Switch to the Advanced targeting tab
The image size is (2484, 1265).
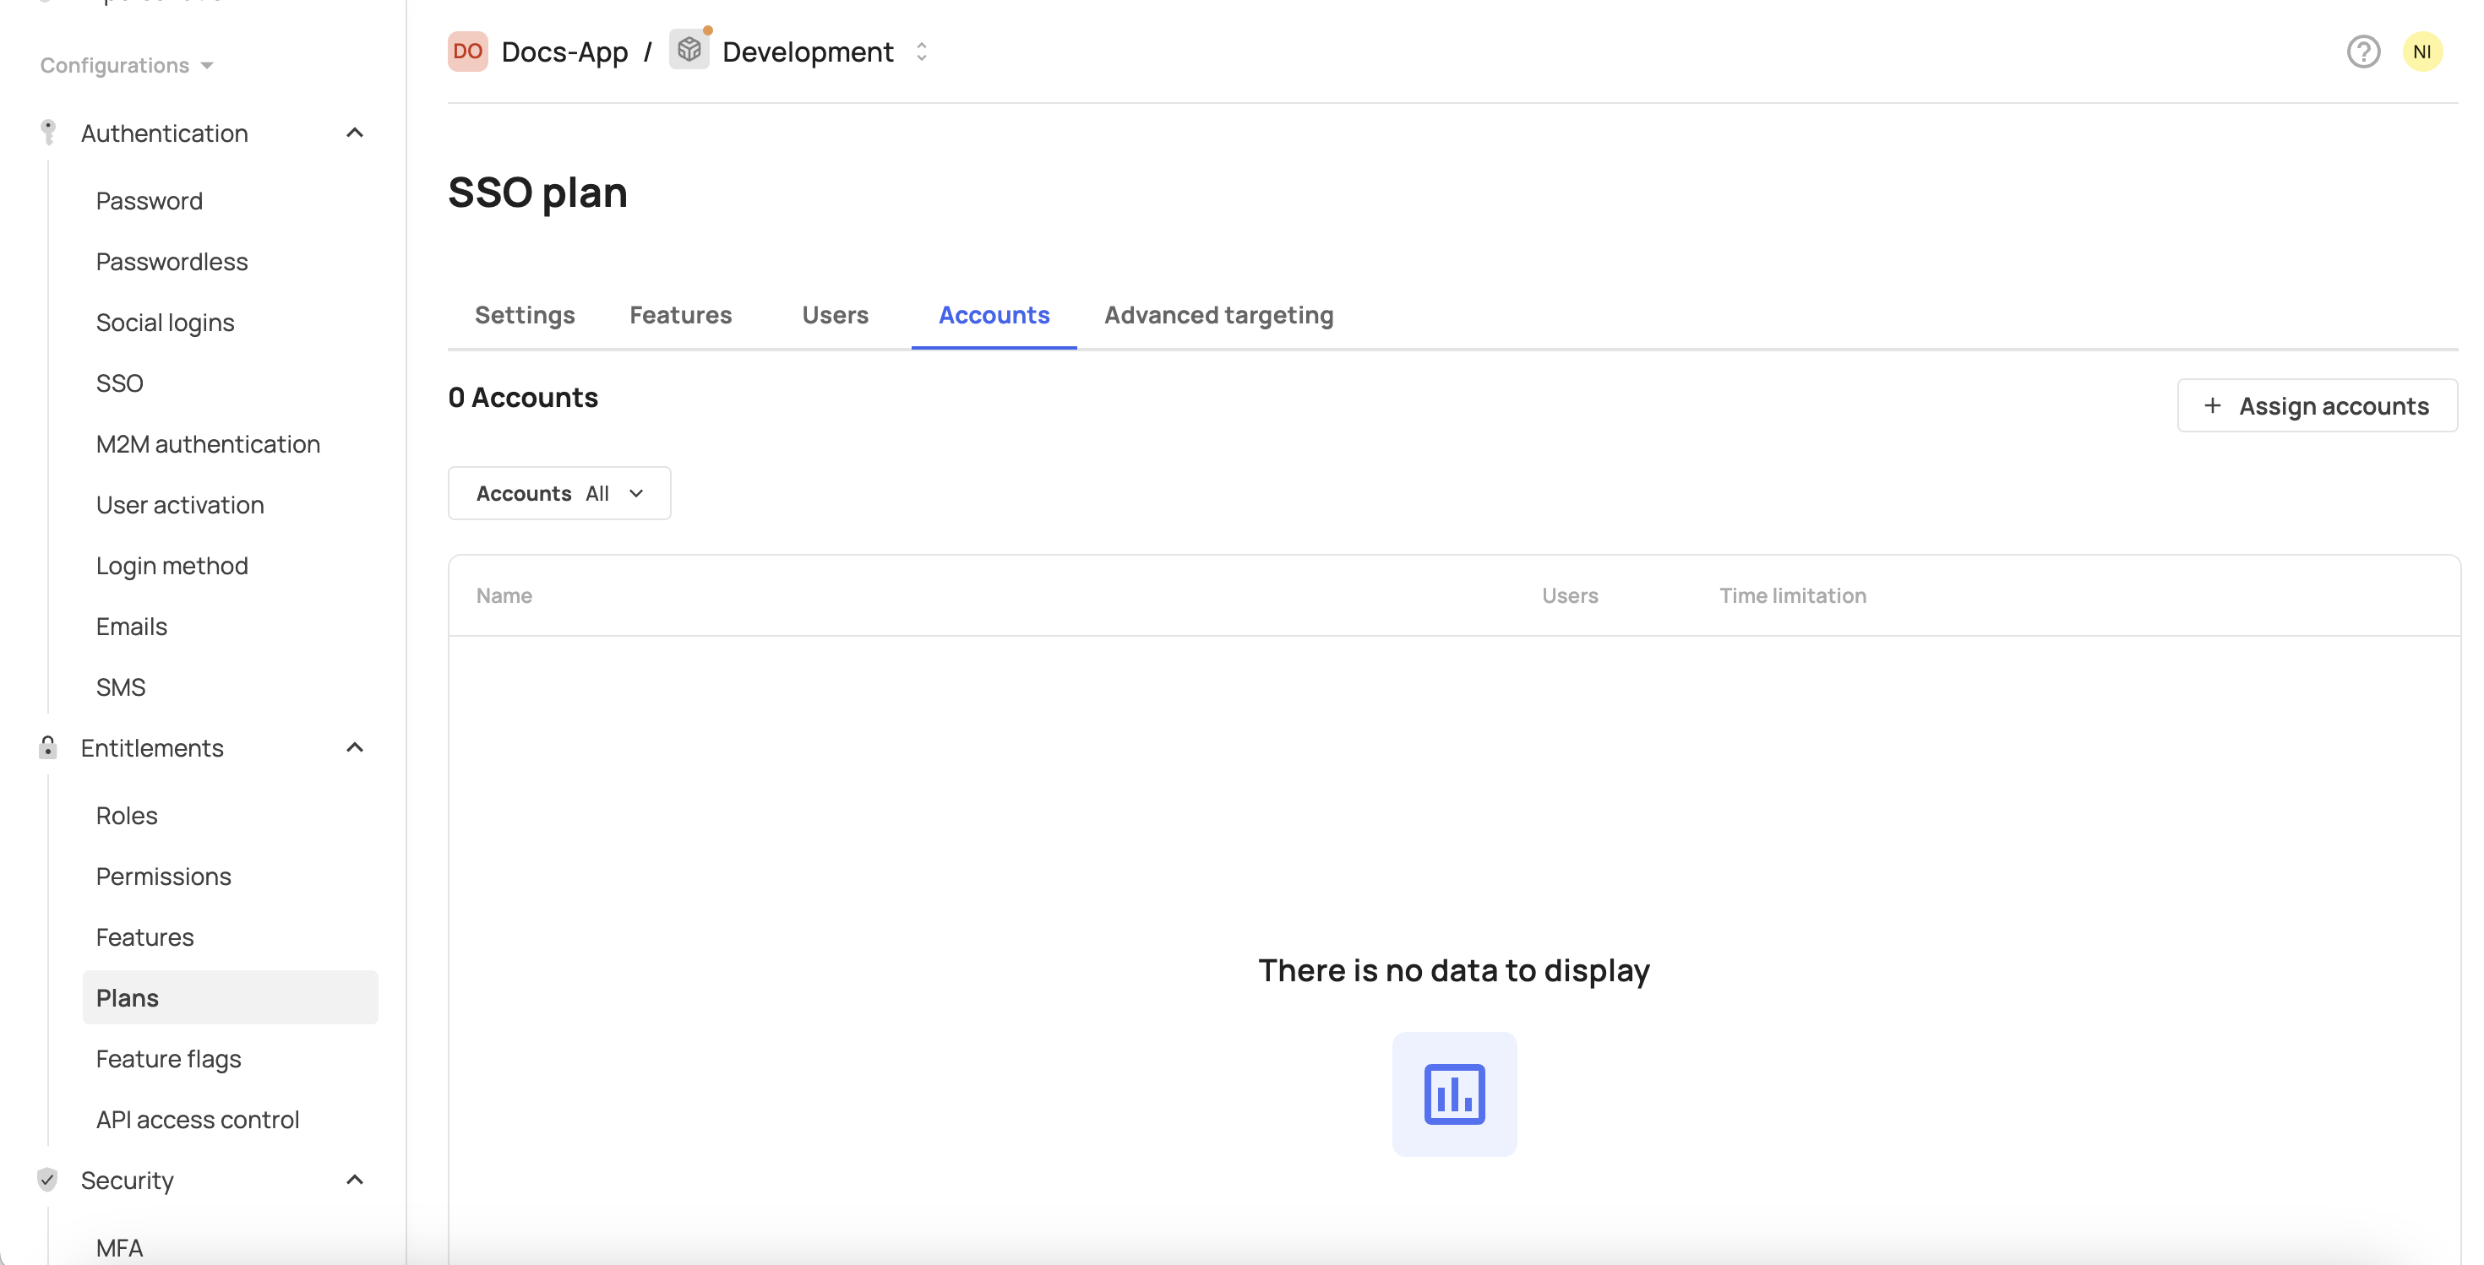click(x=1219, y=315)
